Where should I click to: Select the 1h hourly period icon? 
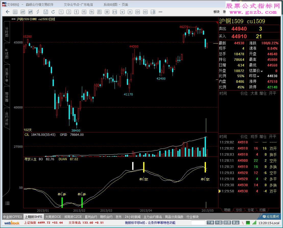tap(92, 12)
